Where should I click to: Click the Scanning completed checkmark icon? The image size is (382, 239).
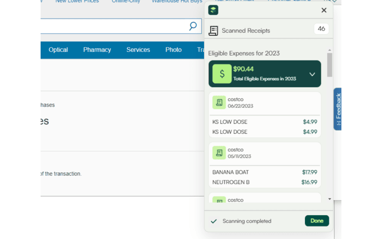coord(214,221)
